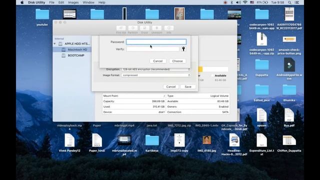Click the Wi-Fi status icon
Viewport: 320px width, 180px height.
click(245, 2)
